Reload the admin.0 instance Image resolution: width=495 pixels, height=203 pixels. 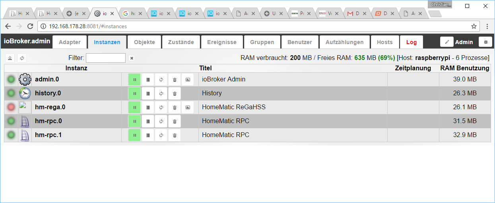point(161,79)
